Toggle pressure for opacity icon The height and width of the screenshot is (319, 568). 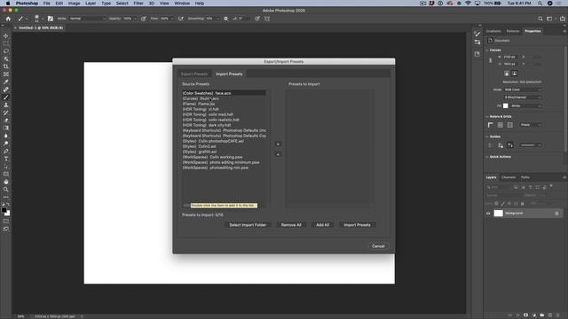tap(144, 19)
